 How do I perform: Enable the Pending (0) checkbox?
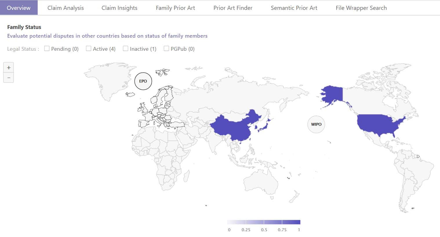pyautogui.click(x=47, y=49)
